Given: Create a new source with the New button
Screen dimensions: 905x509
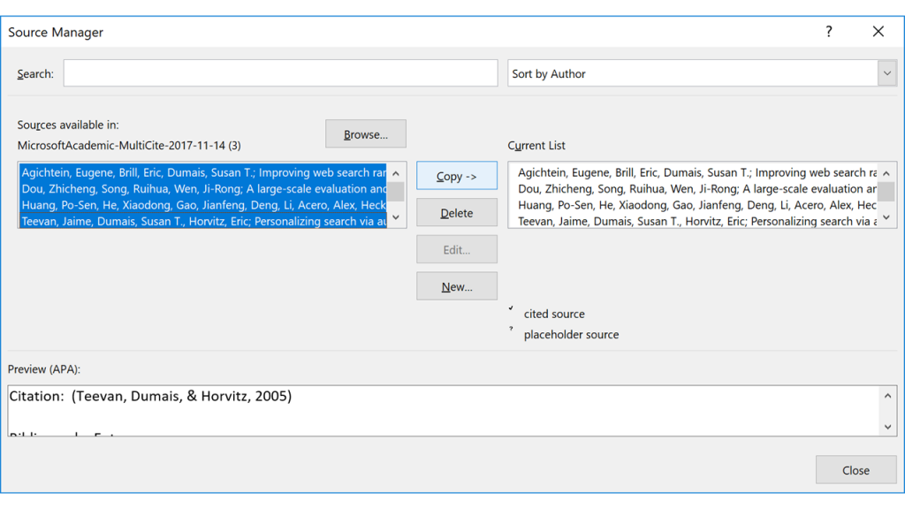Looking at the screenshot, I should coord(456,285).
